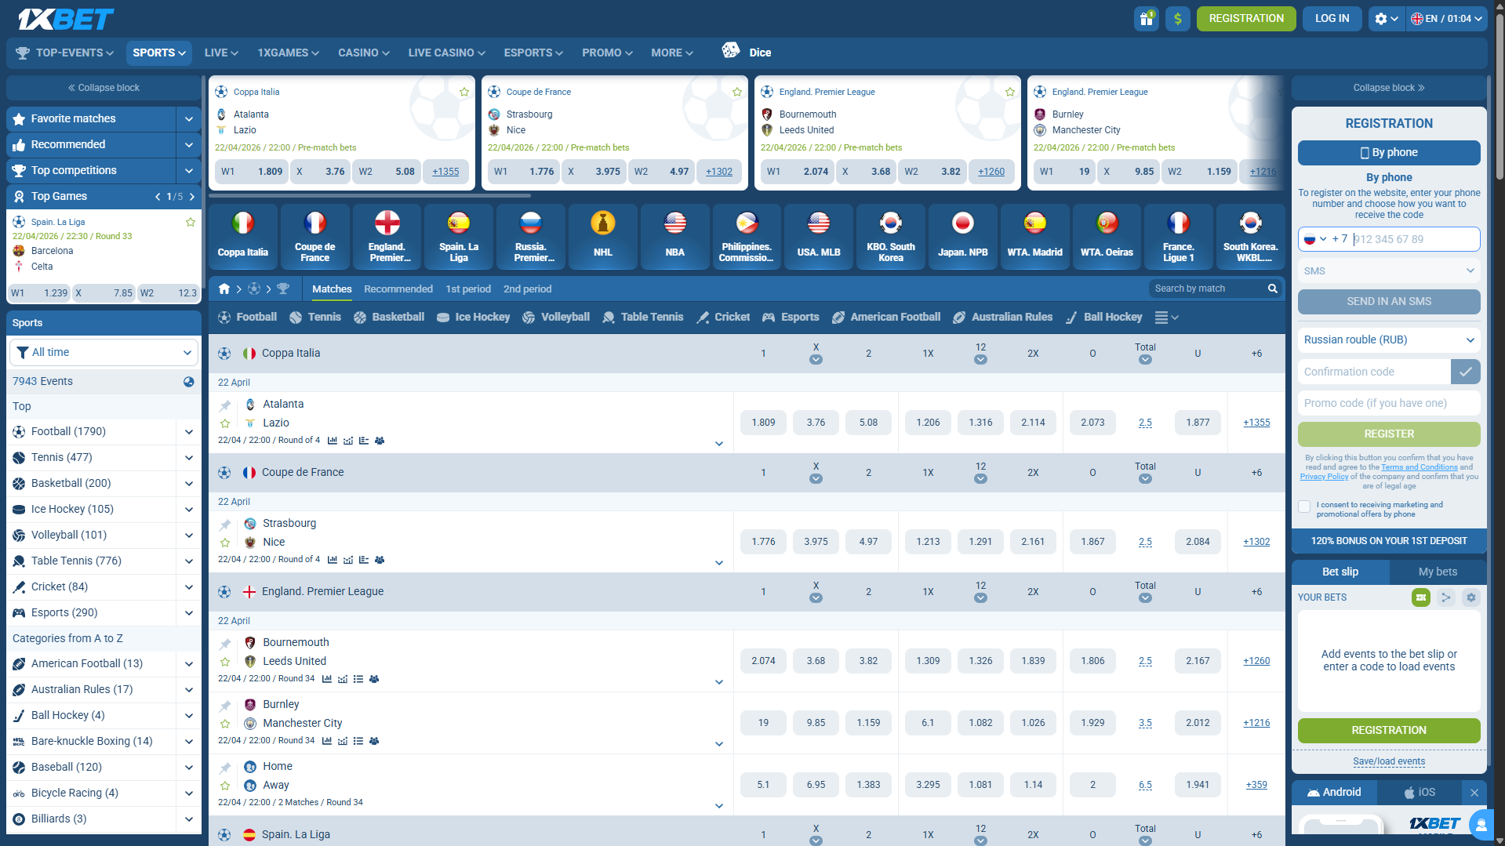Click the phone number input field
The height and width of the screenshot is (846, 1505).
[1415, 238]
